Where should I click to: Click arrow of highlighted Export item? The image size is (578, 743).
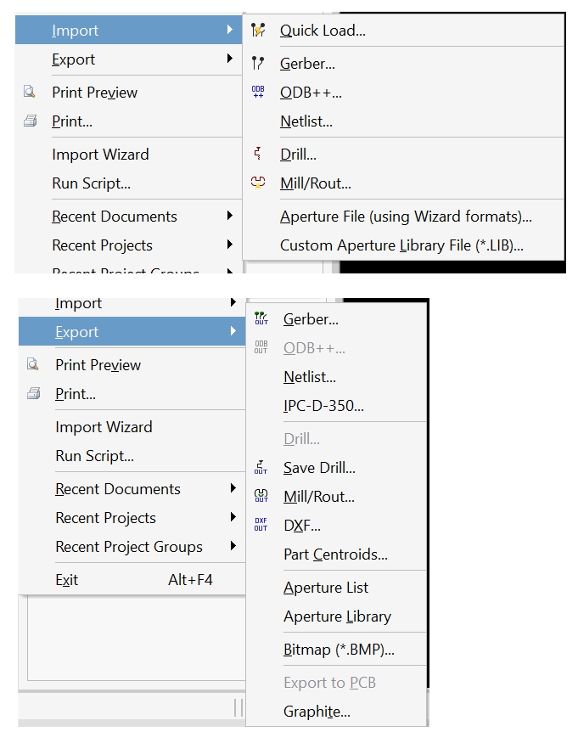pyautogui.click(x=233, y=331)
